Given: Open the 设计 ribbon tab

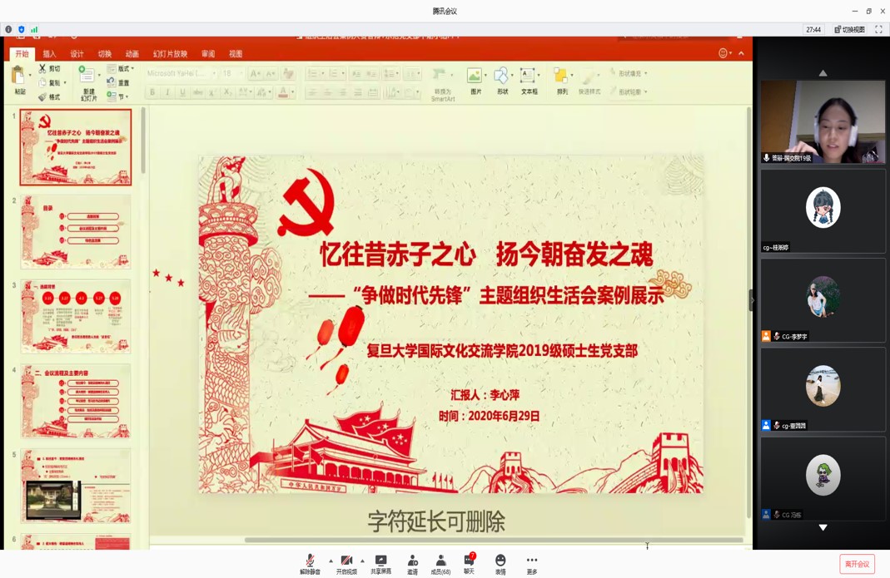Looking at the screenshot, I should point(77,54).
